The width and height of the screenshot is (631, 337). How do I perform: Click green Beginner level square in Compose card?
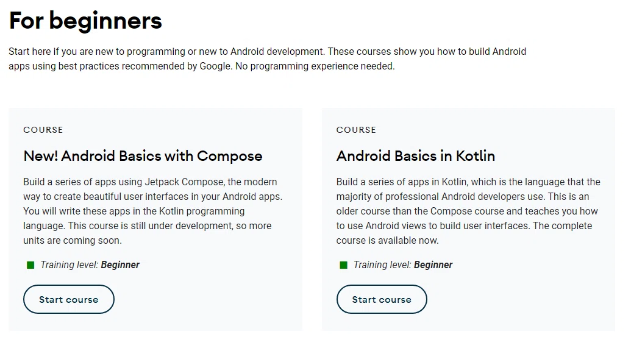tap(30, 265)
